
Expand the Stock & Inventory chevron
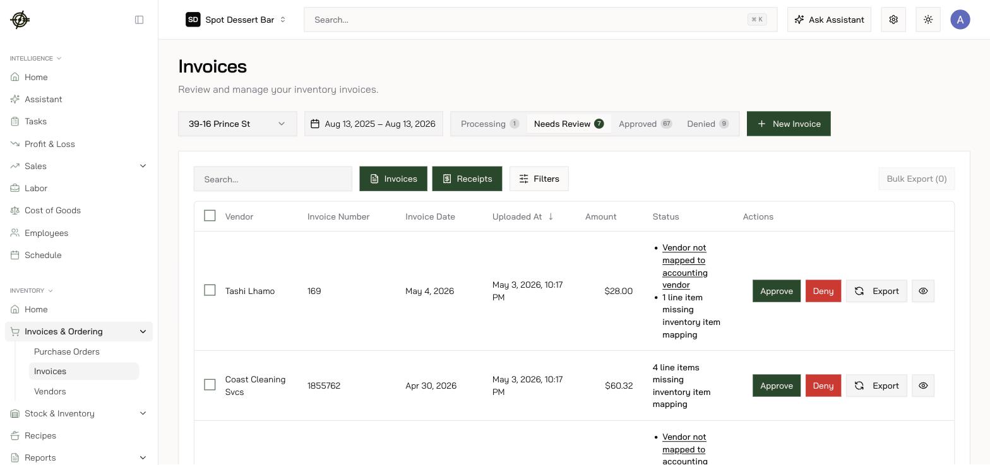click(x=143, y=413)
